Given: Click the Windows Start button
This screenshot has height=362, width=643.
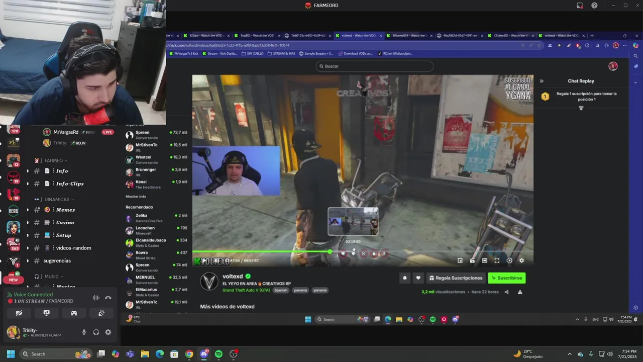Looking at the screenshot, I should 11,354.
